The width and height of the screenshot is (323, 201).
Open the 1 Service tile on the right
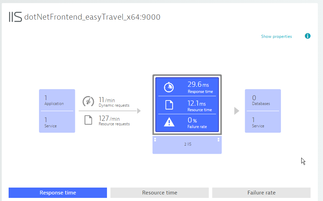263,122
